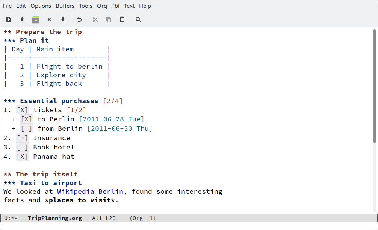Save the buffer using the toolbar icon
This screenshot has height=230, width=378.
point(63,19)
